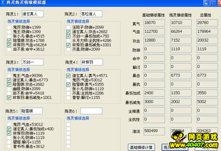Click 基础情缘计算 button
Screen dimensions: 221x151
pyautogui.click(x=141, y=147)
